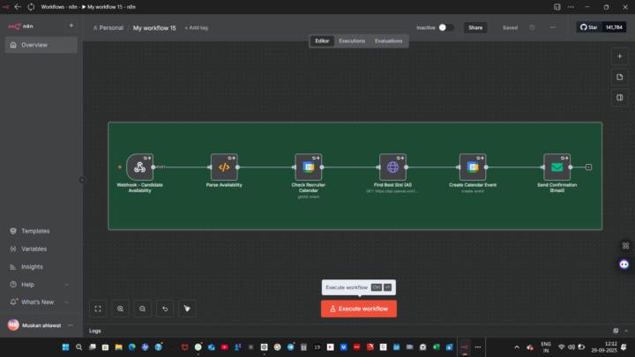Viewport: 635px width, 357px height.
Task: Click the refresh icon in title bar
Action: click(31, 7)
